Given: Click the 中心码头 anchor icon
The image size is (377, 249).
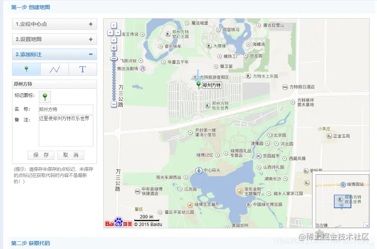Looking at the screenshot, I should 198,170.
